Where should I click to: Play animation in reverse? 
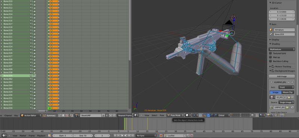(x=122, y=135)
